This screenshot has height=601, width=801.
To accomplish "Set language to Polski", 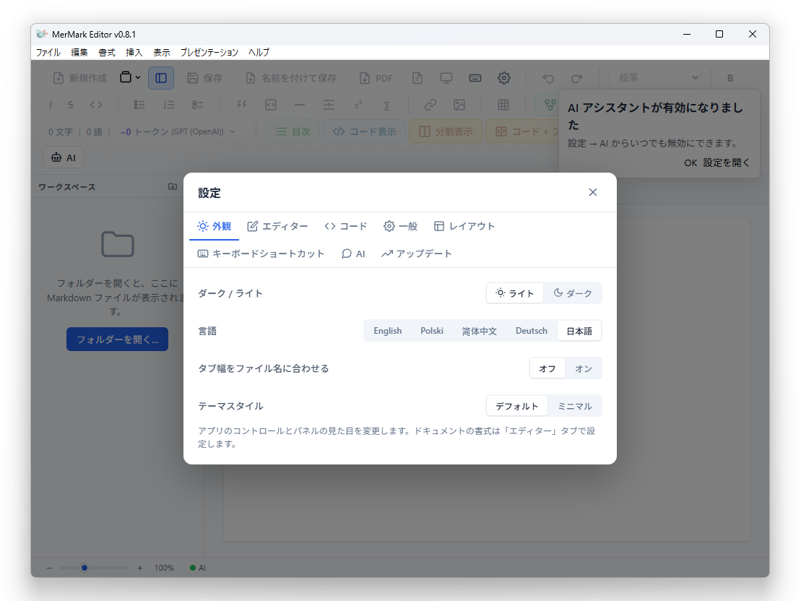I will (x=432, y=331).
